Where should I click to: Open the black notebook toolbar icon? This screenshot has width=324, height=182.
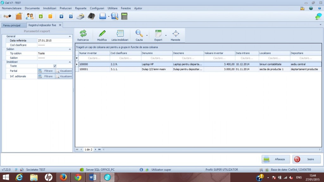click(x=91, y=16)
